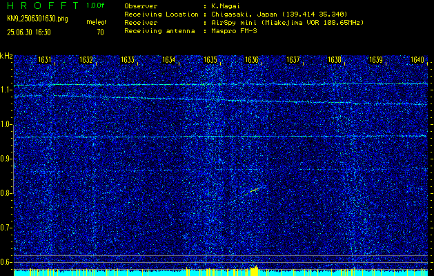This screenshot has height=276, width=434.
Task: Click the version label 1.00f
Action: tap(95, 6)
